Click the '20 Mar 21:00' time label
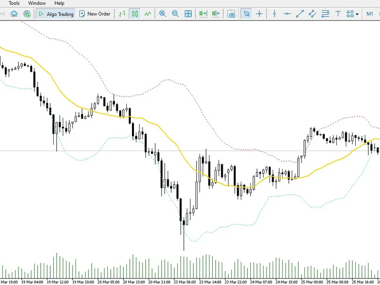The width and height of the screenshot is (380, 285). [x=160, y=282]
